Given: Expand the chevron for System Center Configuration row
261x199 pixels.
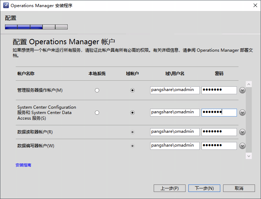Looking at the screenshot, I should (242, 113).
